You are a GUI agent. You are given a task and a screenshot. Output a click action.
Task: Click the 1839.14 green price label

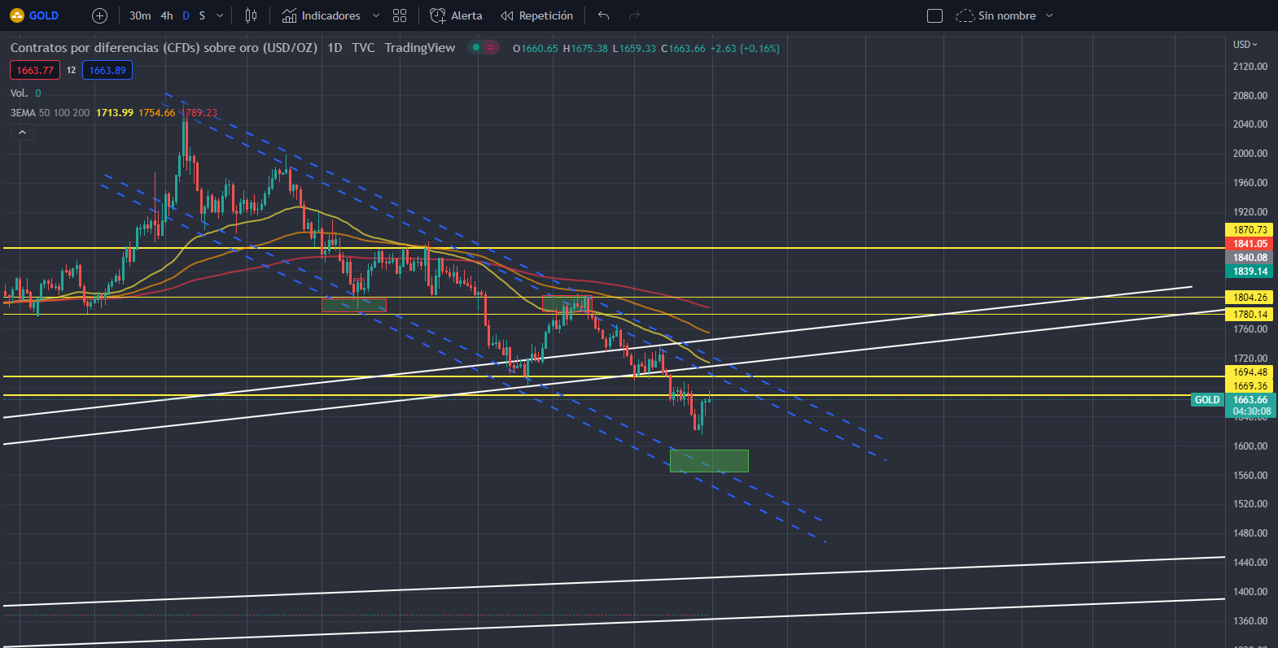1250,272
